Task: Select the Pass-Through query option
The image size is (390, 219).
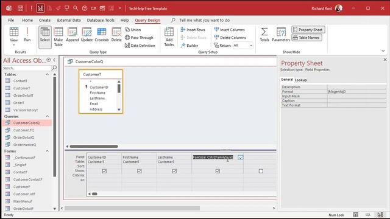Action: click(139, 38)
